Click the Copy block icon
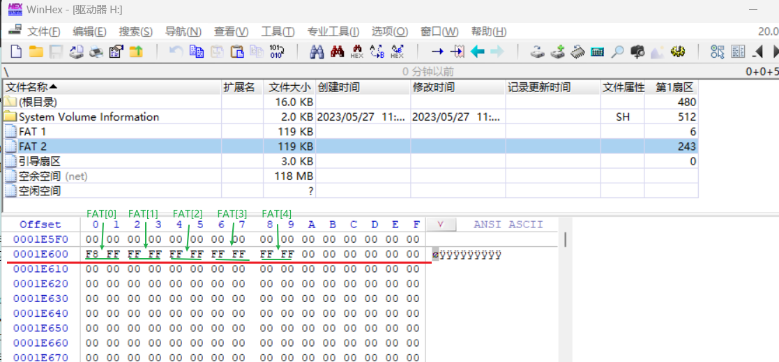Screen dimensions: 779x362 197,51
